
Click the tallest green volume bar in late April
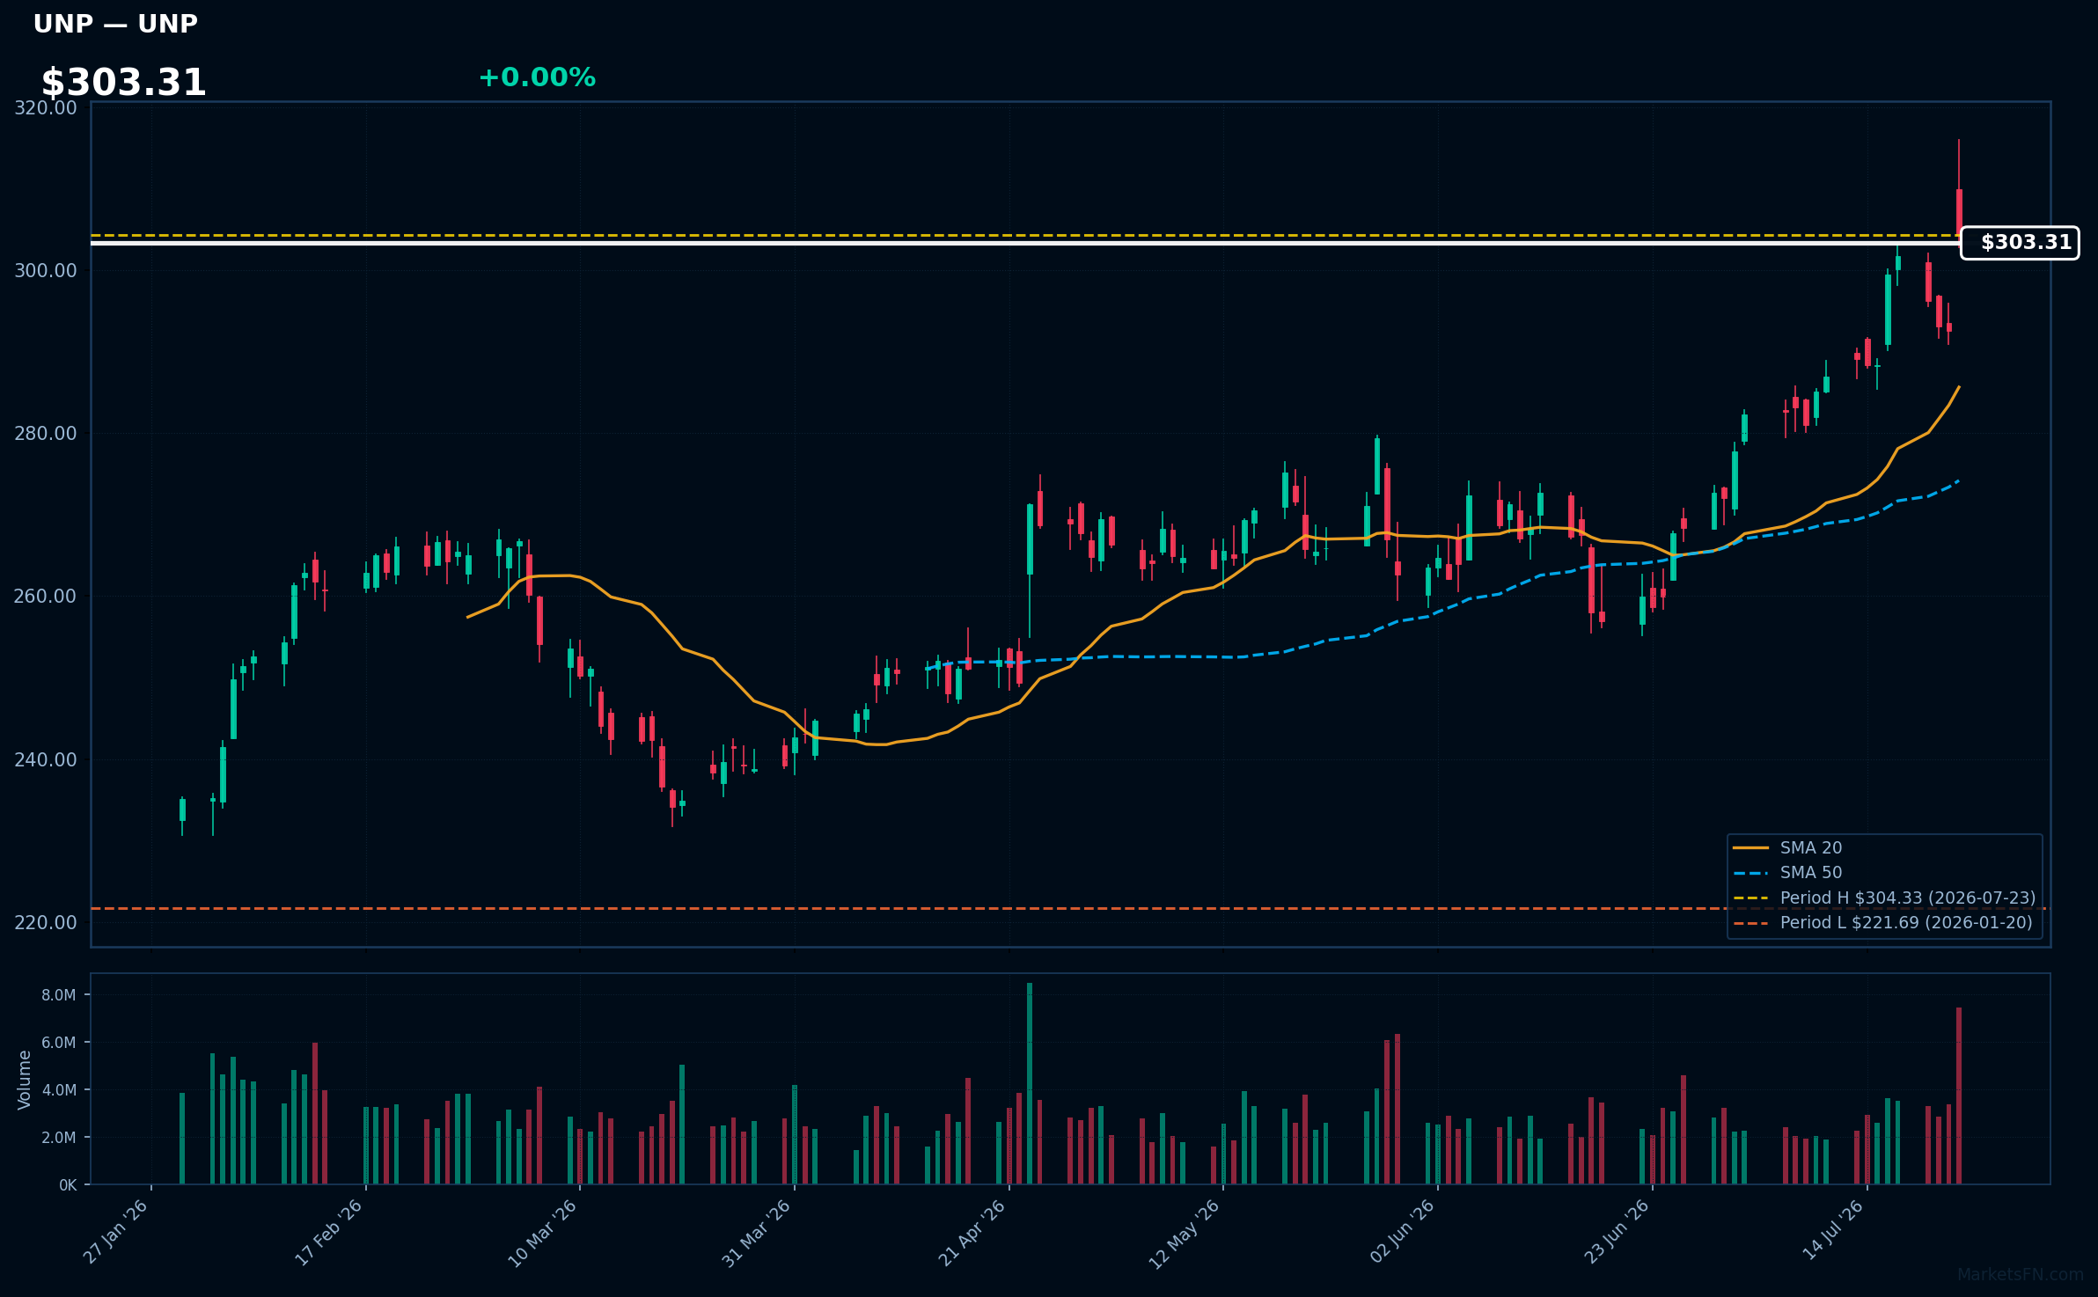(1030, 1083)
